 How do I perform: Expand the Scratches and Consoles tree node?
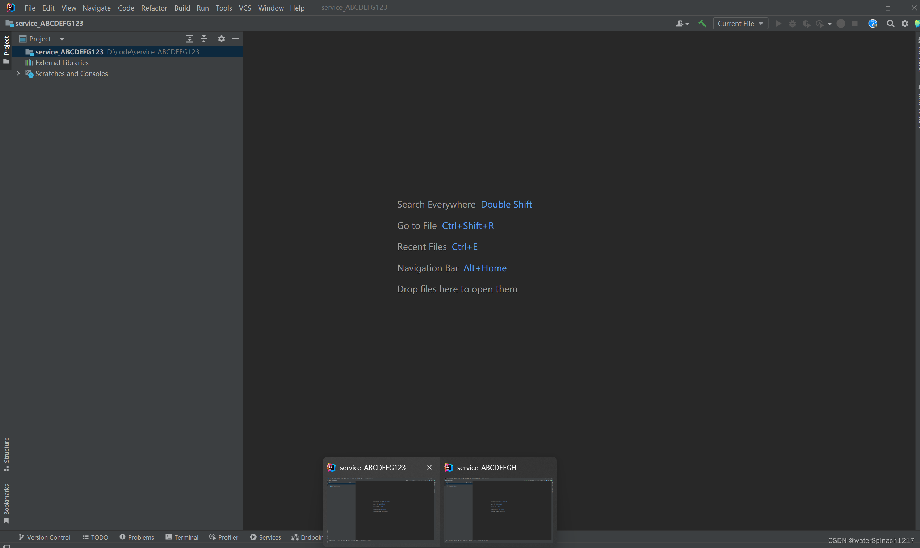click(x=18, y=74)
